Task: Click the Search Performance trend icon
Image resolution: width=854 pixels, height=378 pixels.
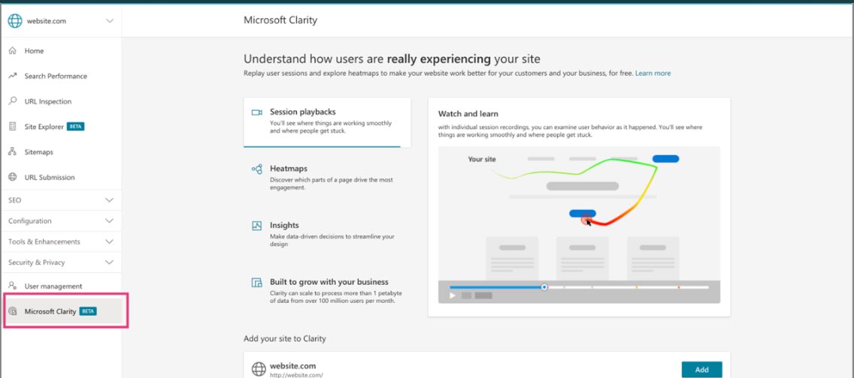Action: pyautogui.click(x=13, y=76)
